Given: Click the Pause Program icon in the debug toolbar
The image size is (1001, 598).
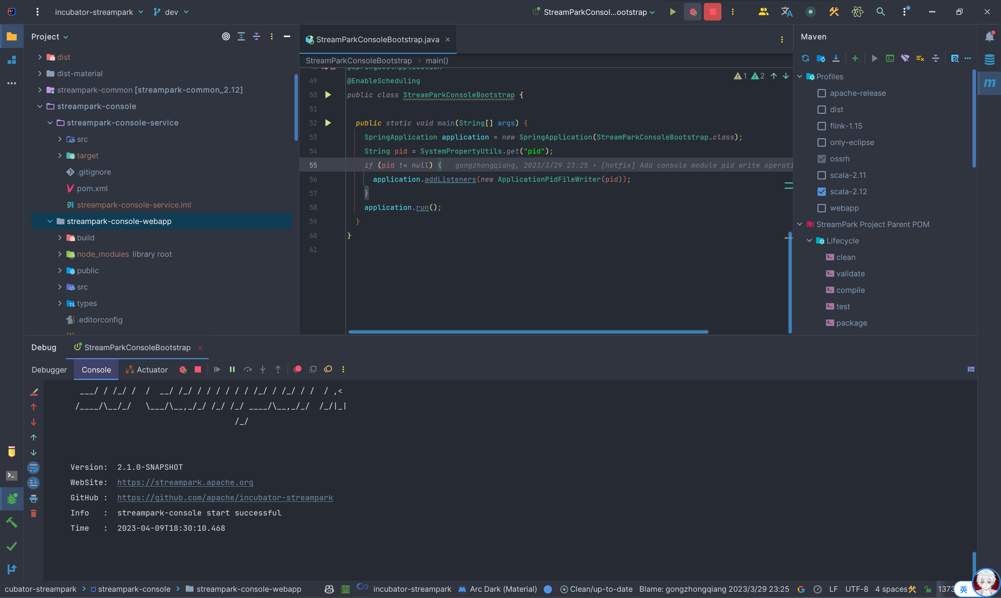Looking at the screenshot, I should (x=232, y=369).
